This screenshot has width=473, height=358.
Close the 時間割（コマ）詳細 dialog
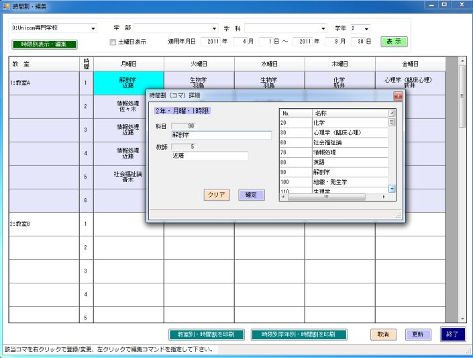(x=397, y=96)
